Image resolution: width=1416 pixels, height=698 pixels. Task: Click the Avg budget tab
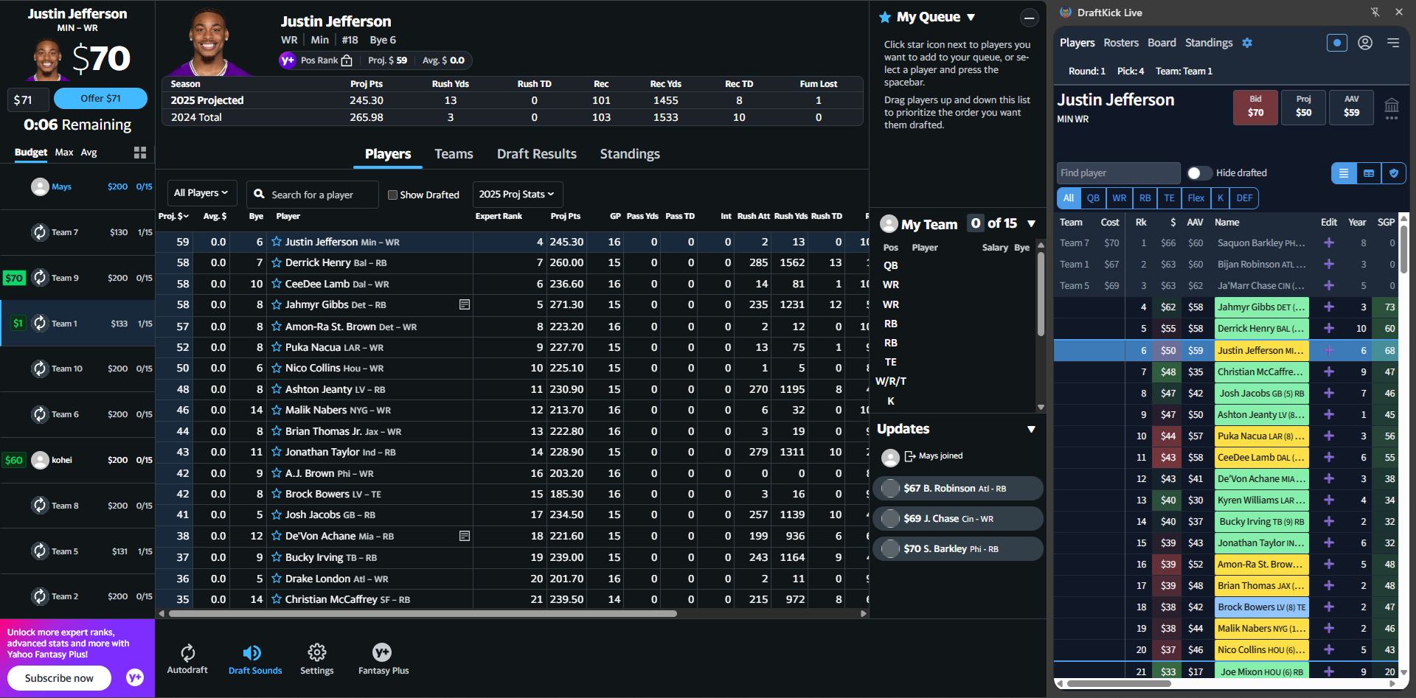[88, 153]
